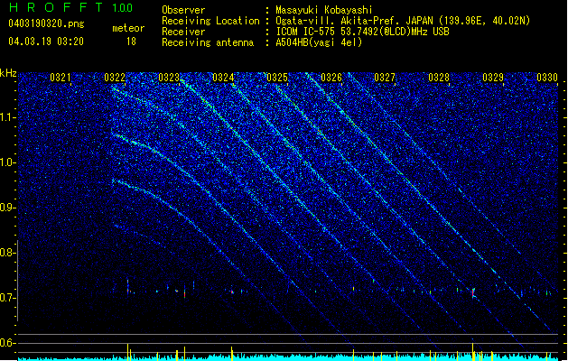Click the gray vertical range bar beside 0.8 kHz

[x=18, y=281]
